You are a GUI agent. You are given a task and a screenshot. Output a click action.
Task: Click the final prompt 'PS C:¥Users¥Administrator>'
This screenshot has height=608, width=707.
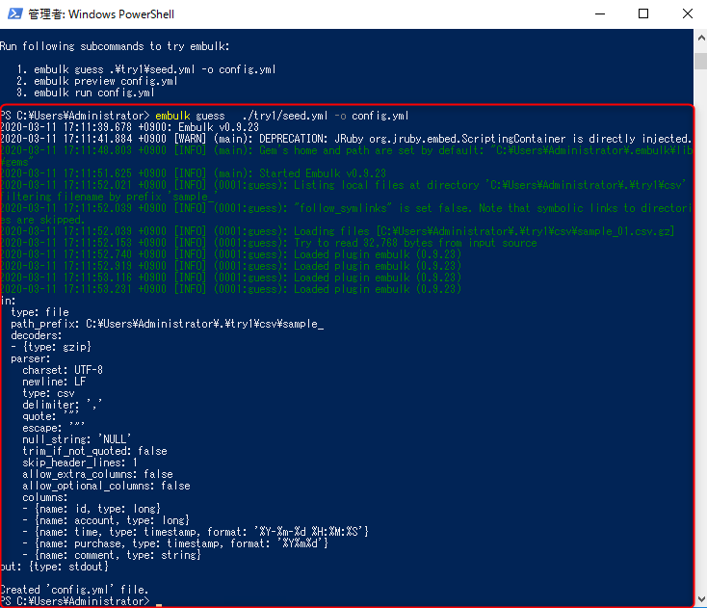(74, 601)
